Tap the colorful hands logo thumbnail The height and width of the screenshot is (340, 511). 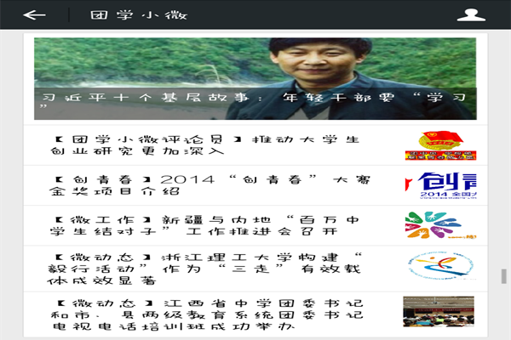coord(439,226)
